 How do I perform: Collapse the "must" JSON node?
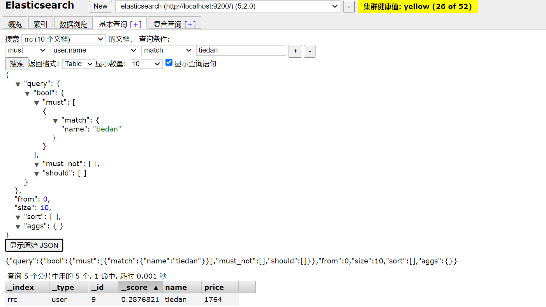click(37, 103)
